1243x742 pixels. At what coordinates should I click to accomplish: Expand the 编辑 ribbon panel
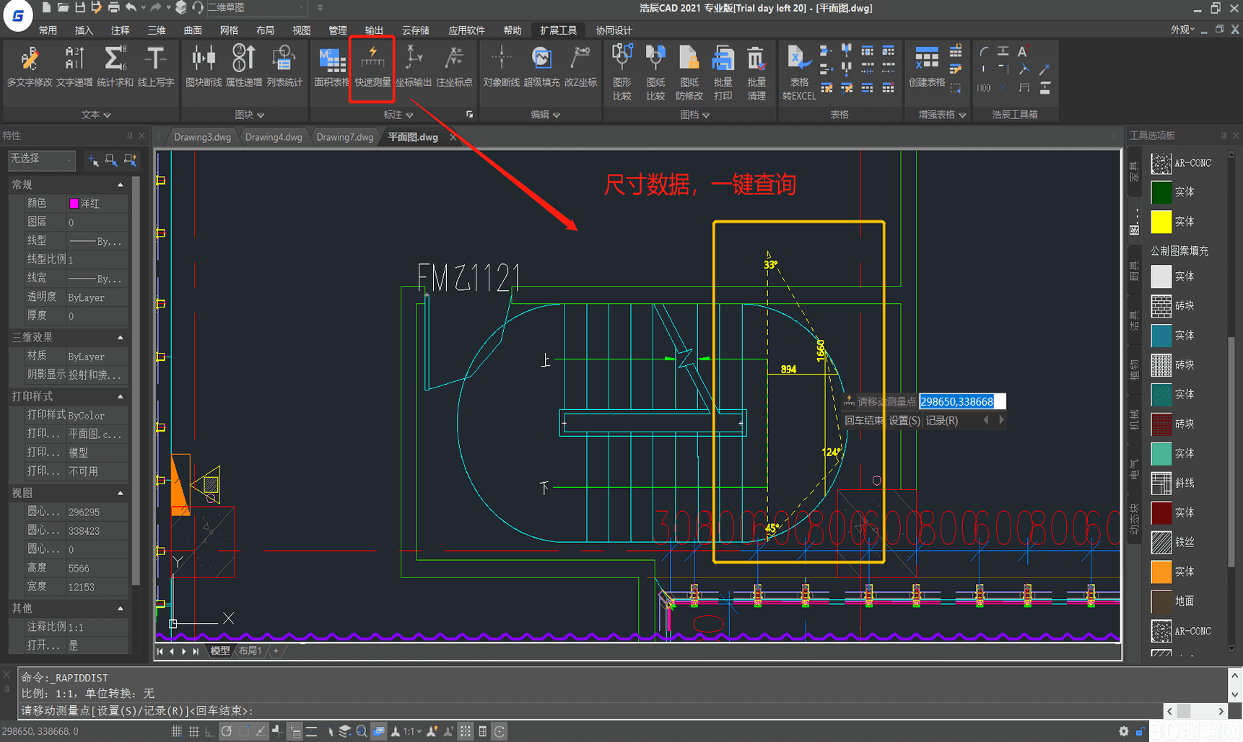(546, 115)
